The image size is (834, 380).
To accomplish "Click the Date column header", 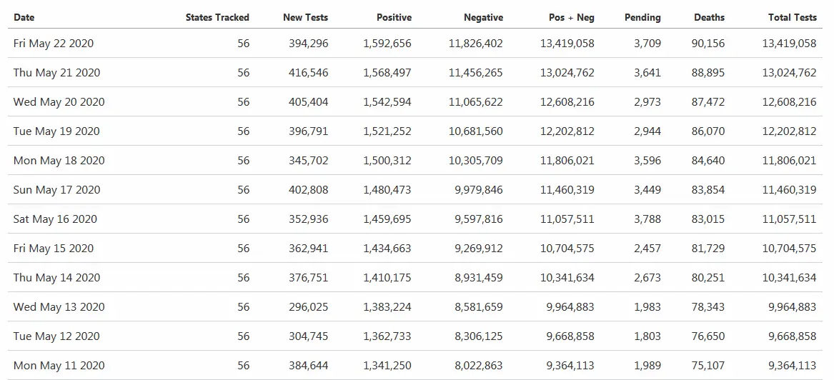I will 24,17.
